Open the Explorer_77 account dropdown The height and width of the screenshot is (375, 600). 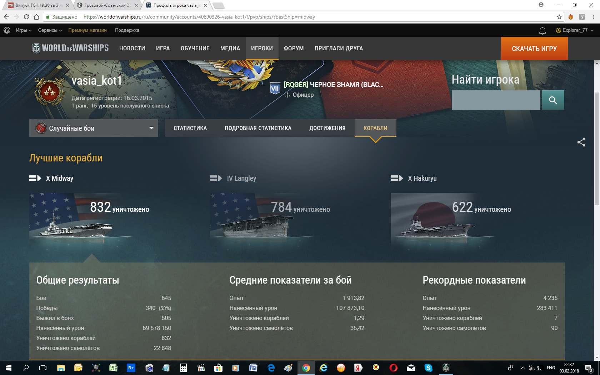(574, 30)
